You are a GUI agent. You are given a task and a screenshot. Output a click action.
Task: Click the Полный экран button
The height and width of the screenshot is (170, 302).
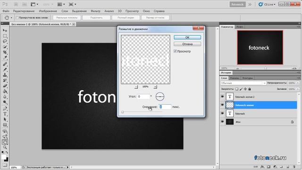click(126, 17)
